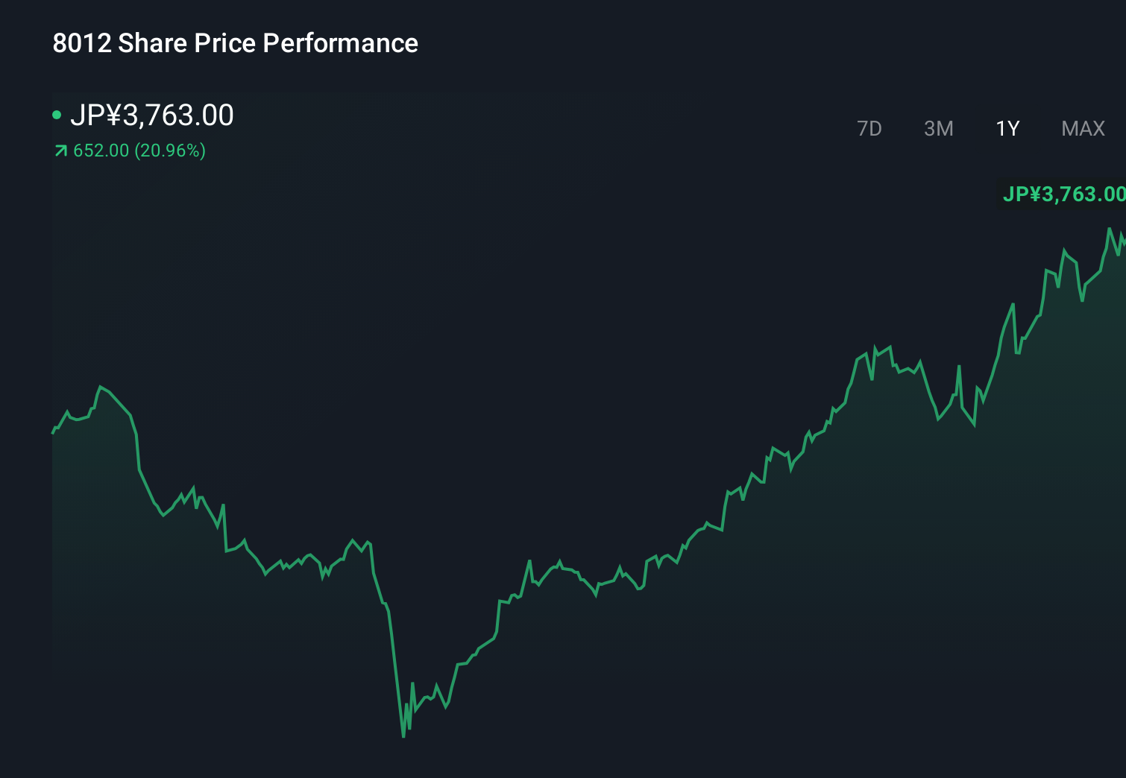Toggle off the currently active 1Y range
Viewport: 1126px width, 778px height.
pyautogui.click(x=1007, y=128)
